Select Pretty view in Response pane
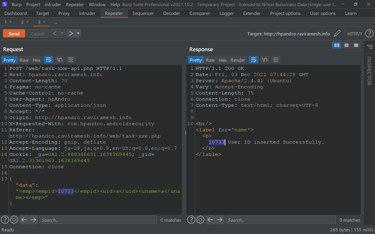Screen dimensions: 375x234 coord(196,60)
